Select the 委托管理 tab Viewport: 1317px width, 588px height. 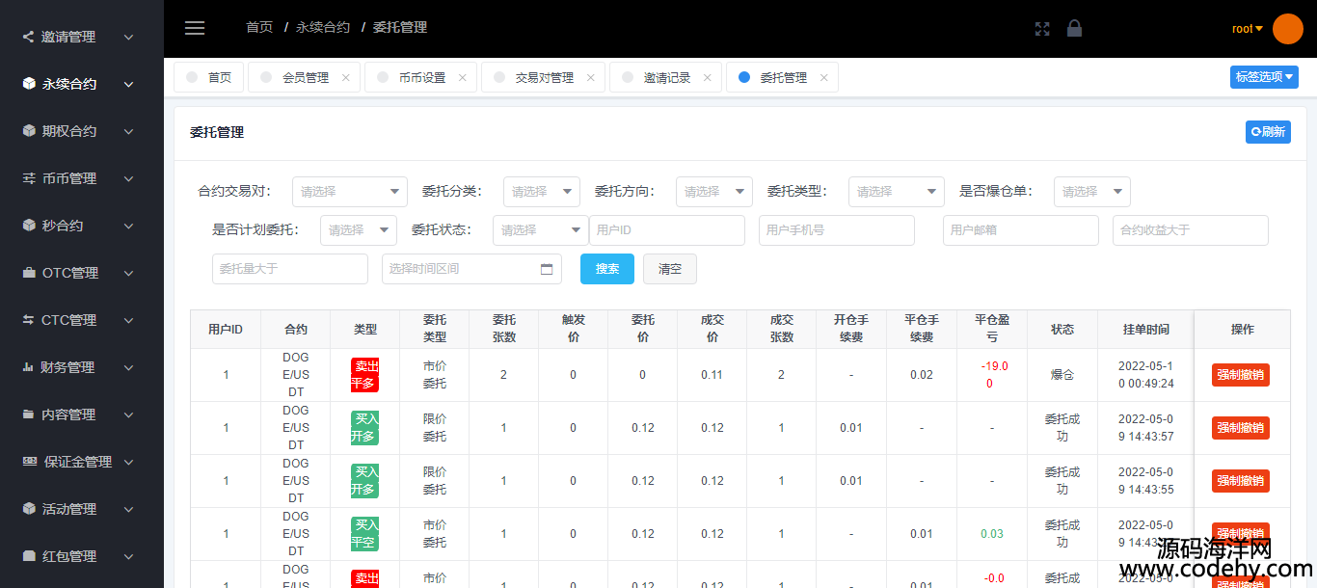click(783, 78)
